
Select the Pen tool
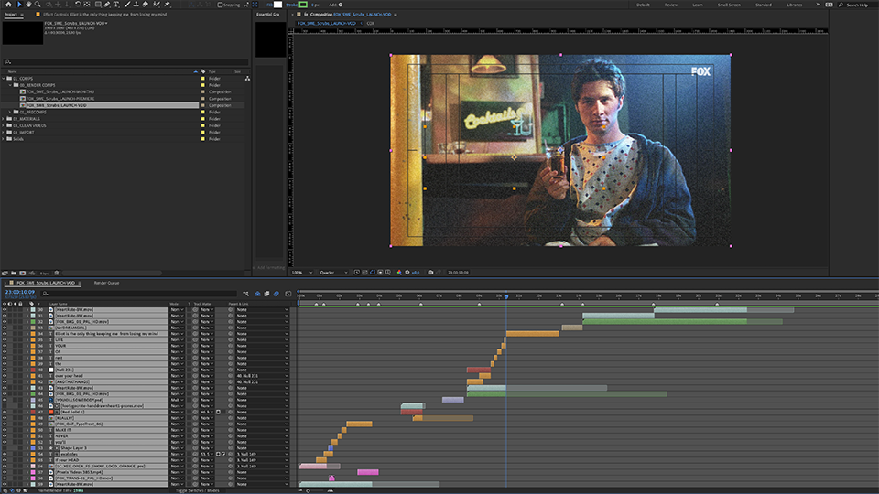click(x=107, y=5)
